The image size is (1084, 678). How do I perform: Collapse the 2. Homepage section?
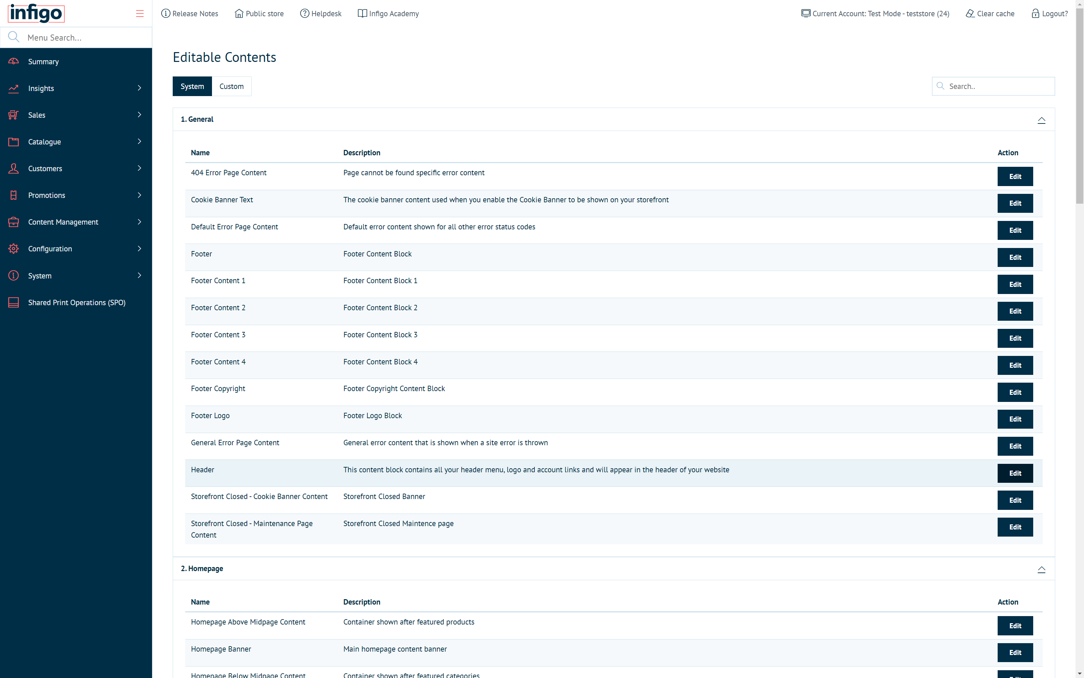click(x=1041, y=569)
